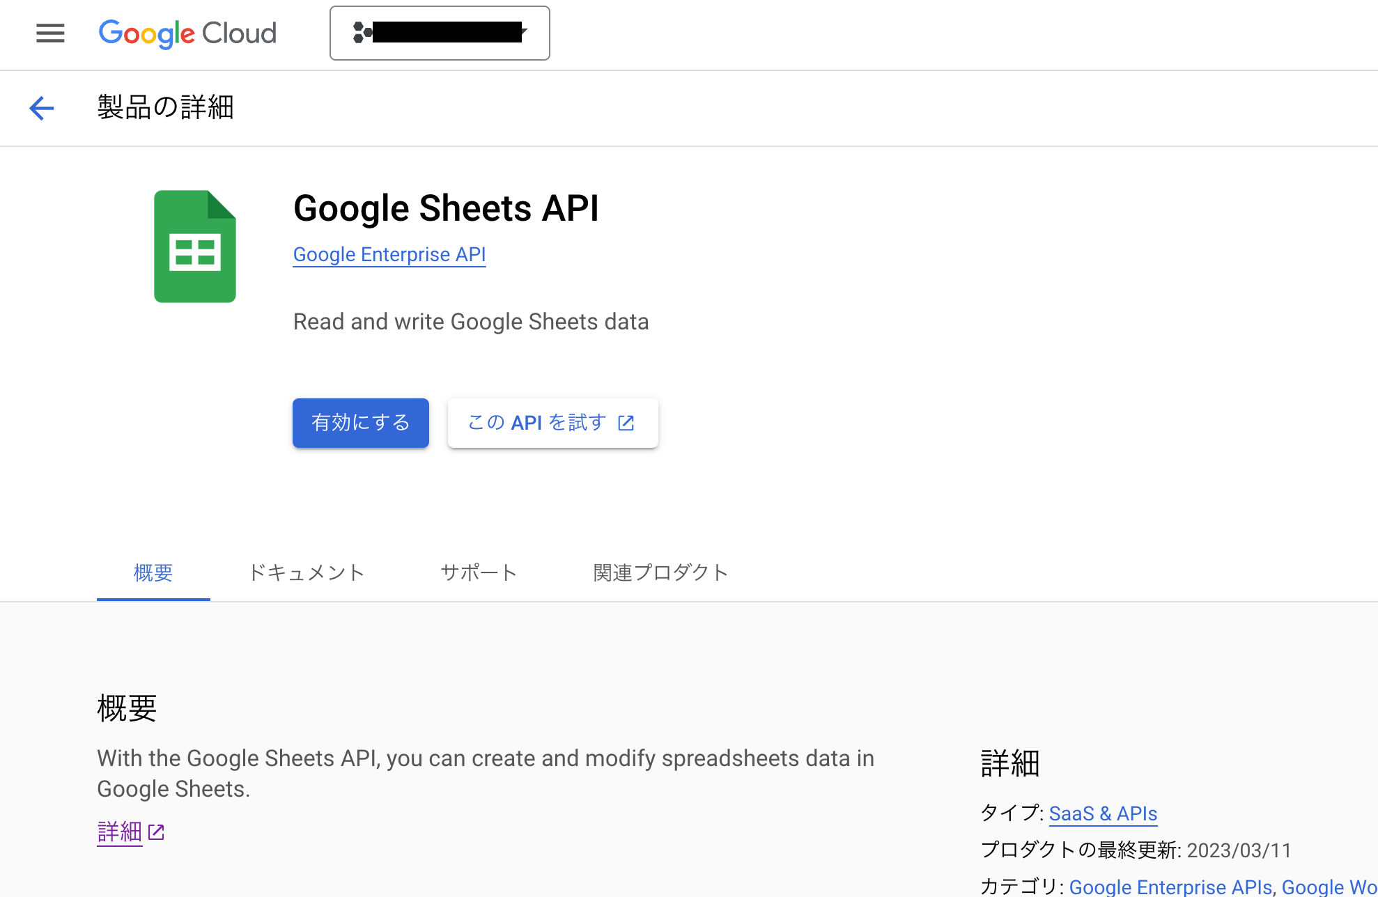
Task: Click the Google Sheets API title
Action: (x=446, y=208)
